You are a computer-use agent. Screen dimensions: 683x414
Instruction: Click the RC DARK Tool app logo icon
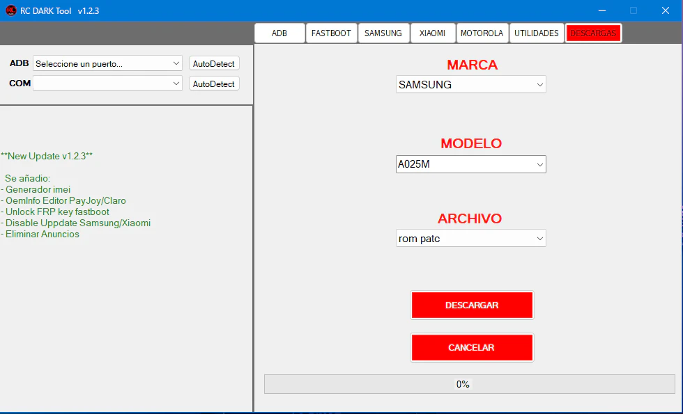click(11, 10)
